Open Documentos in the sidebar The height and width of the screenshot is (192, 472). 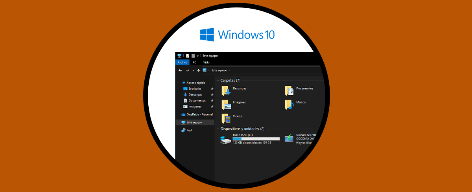coord(197,100)
